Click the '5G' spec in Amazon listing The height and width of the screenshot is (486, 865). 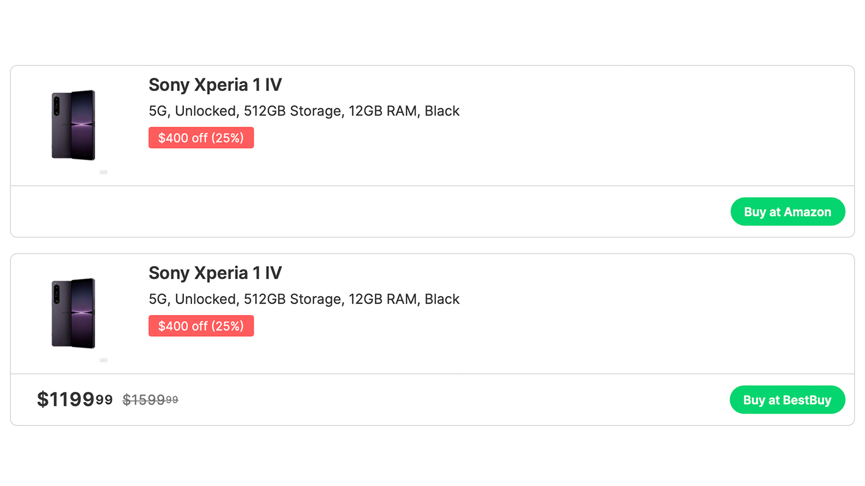(x=157, y=111)
